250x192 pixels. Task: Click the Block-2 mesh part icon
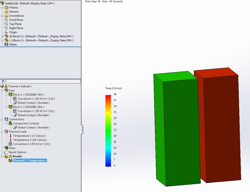[10, 107]
